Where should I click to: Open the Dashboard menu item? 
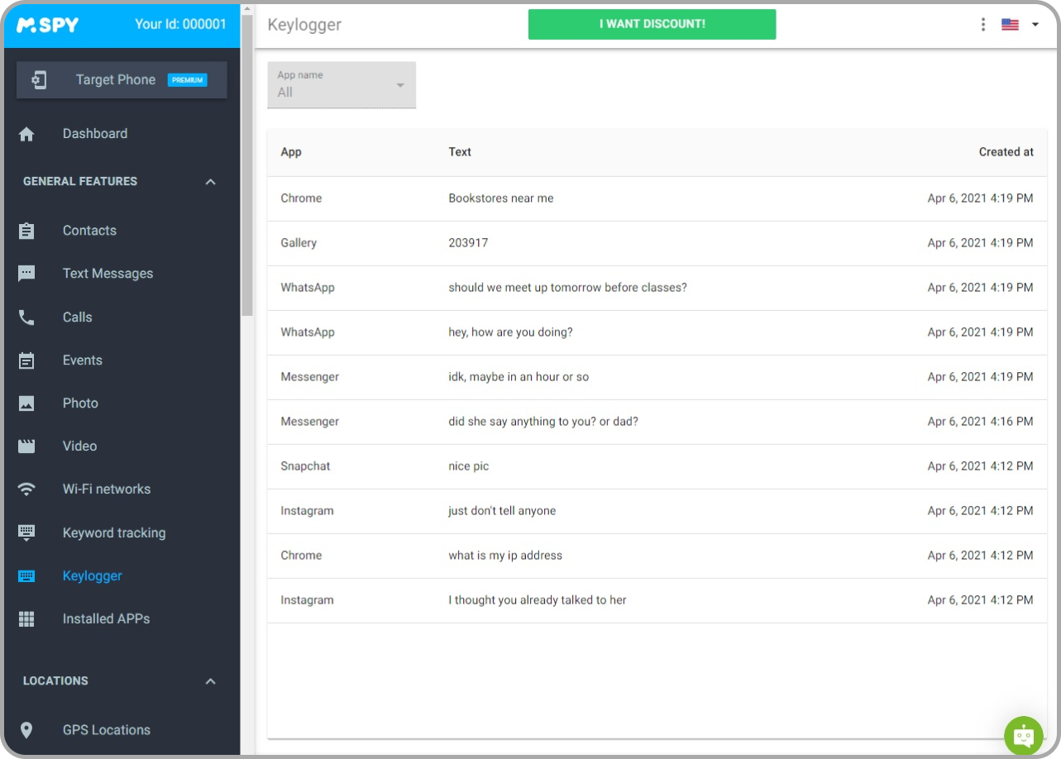tap(95, 134)
